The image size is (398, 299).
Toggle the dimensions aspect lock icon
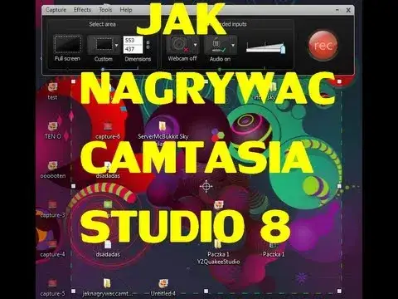coord(148,45)
